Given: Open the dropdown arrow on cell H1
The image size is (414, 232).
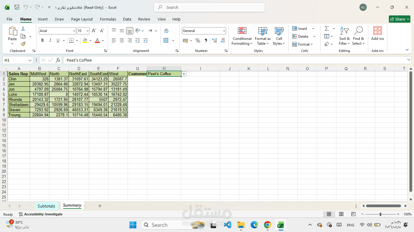Looking at the screenshot, I should 184,74.
